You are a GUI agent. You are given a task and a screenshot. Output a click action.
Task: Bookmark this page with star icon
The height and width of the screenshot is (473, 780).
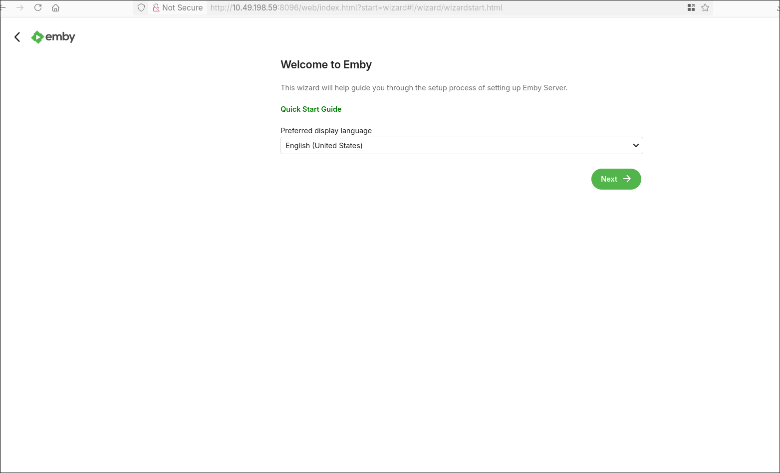pos(705,7)
